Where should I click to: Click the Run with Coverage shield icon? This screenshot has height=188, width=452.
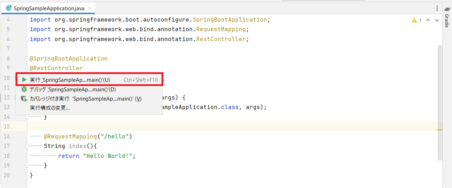click(x=24, y=99)
